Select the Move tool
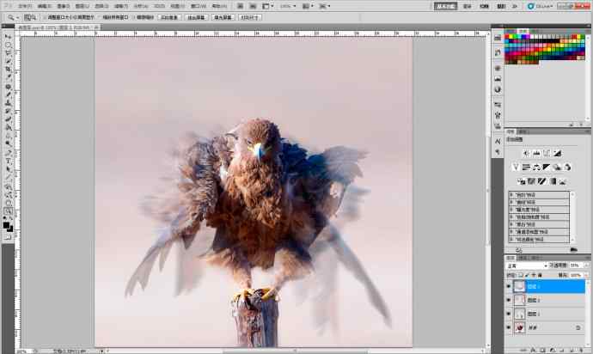 (8, 36)
